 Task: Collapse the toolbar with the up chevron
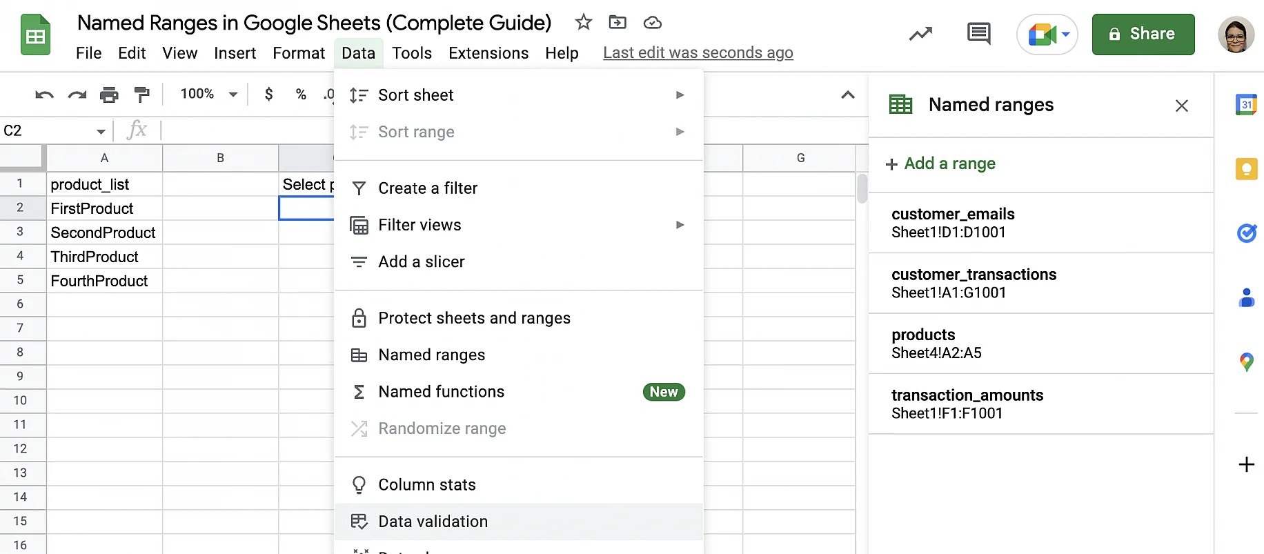[848, 95]
